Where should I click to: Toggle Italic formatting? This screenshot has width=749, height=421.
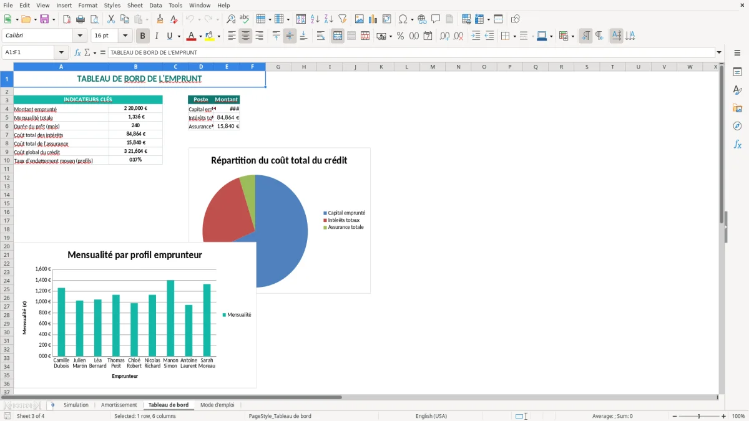click(x=156, y=36)
